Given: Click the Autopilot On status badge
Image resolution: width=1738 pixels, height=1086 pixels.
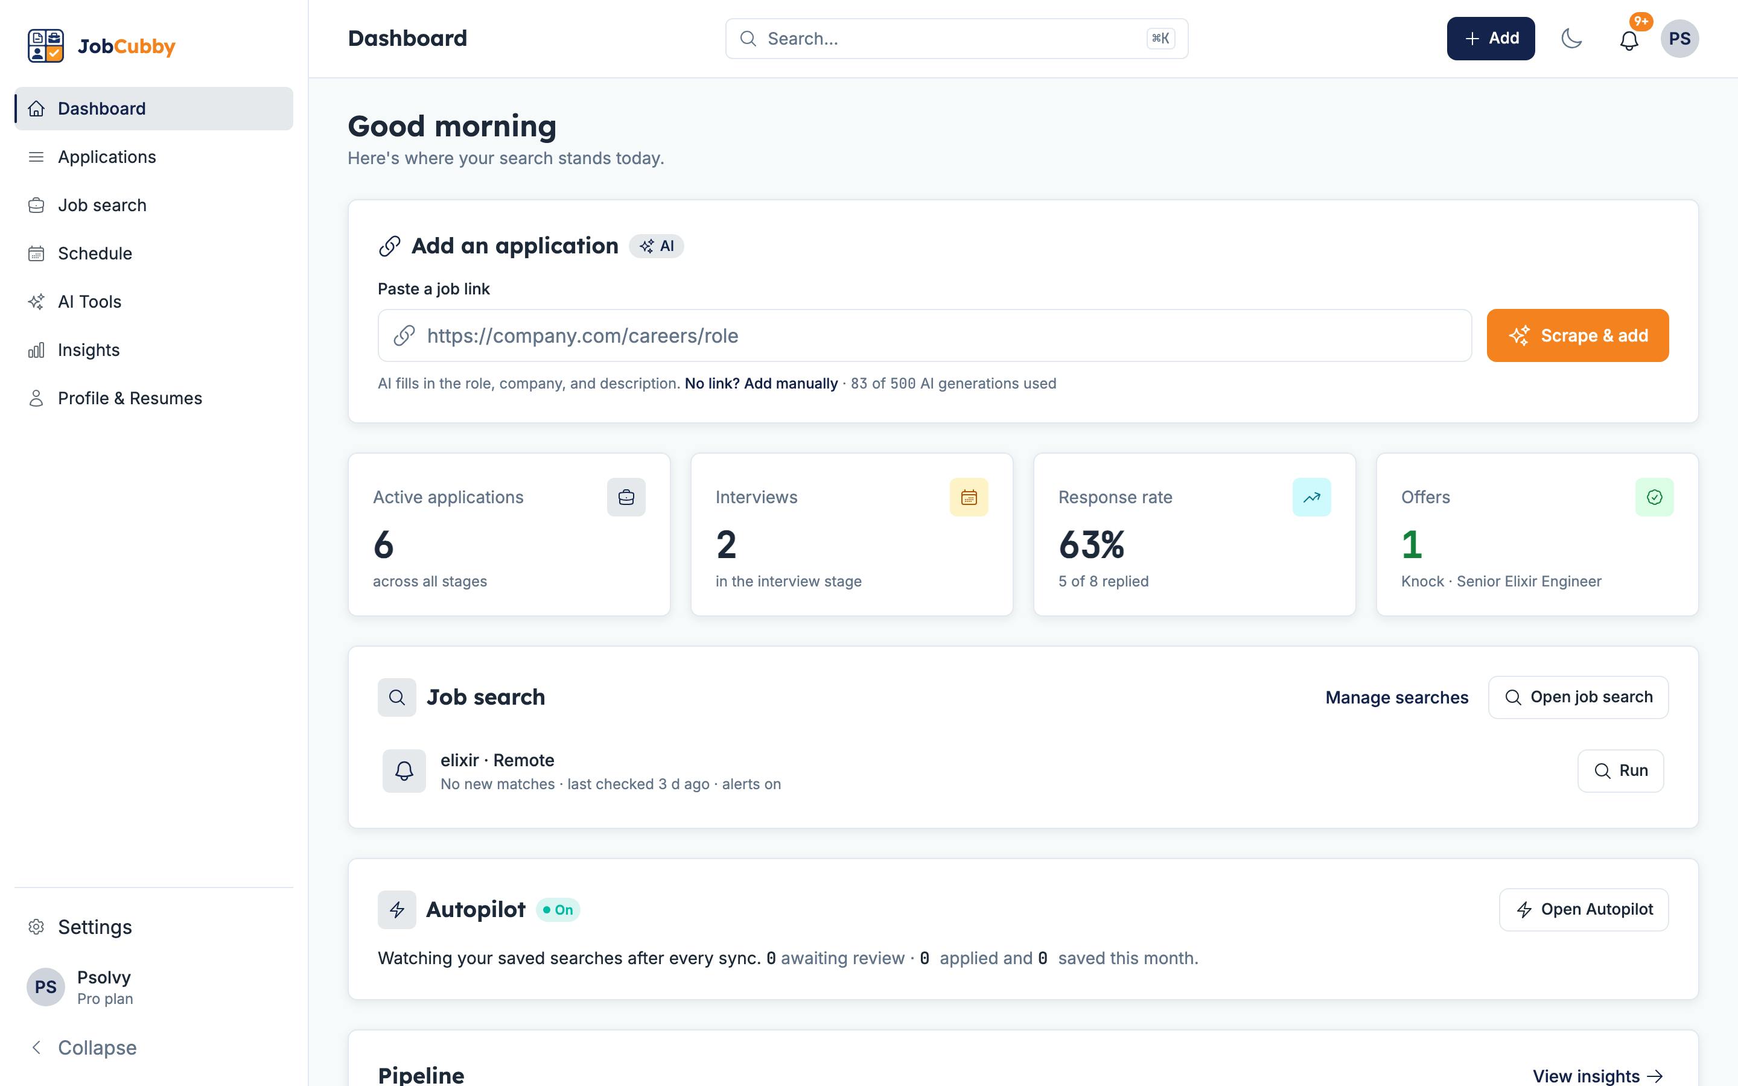Looking at the screenshot, I should pos(558,910).
